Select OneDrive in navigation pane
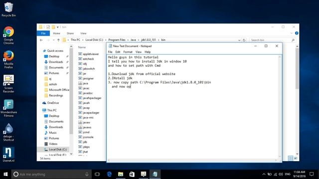 pos(53,103)
